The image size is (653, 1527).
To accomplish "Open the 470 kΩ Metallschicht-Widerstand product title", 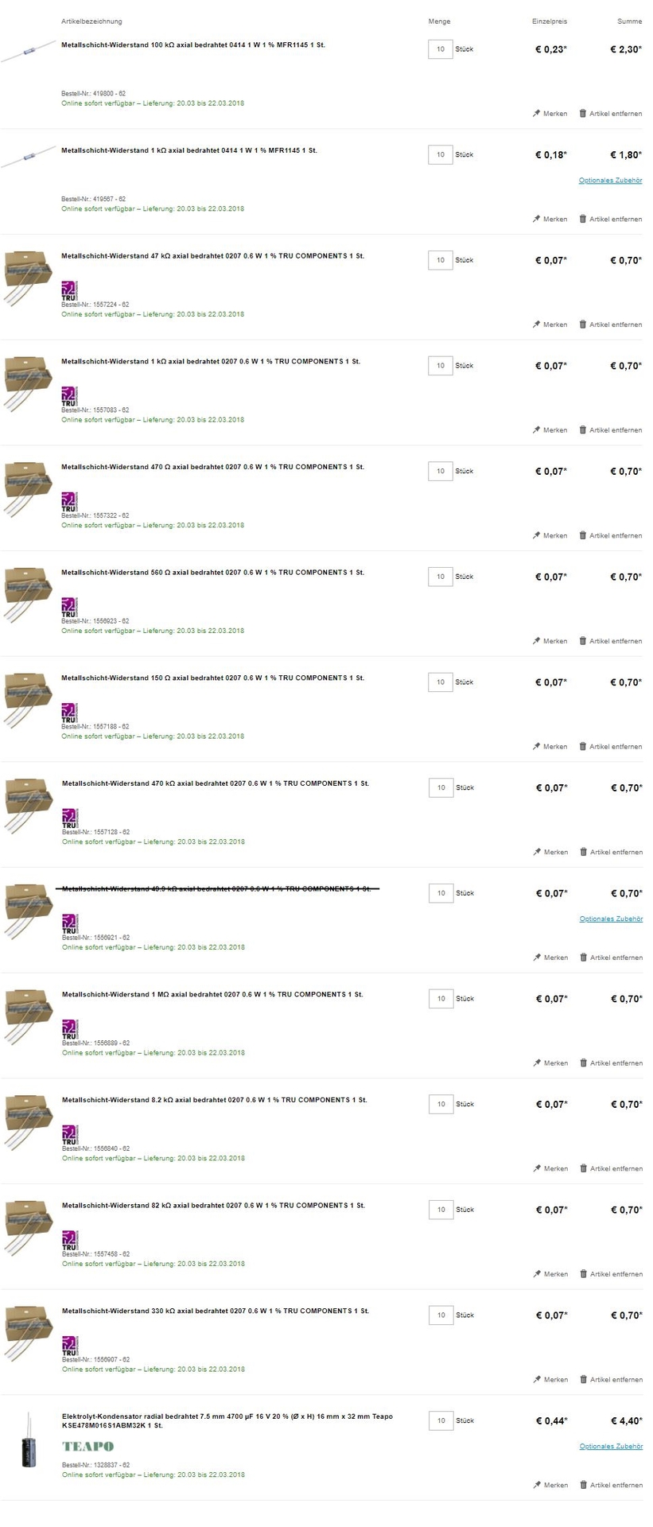I will point(215,783).
